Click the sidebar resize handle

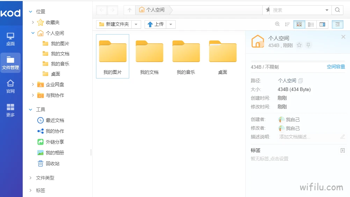pyautogui.click(x=91, y=152)
